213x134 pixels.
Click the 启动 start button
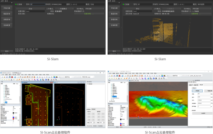pos(30,9)
